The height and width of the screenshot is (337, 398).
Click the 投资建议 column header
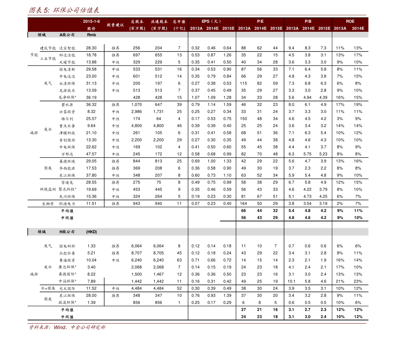point(115,25)
